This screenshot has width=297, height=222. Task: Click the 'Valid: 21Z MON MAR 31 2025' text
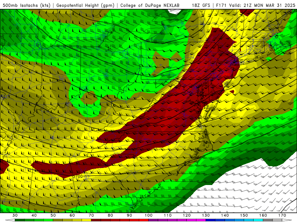click(x=262, y=5)
